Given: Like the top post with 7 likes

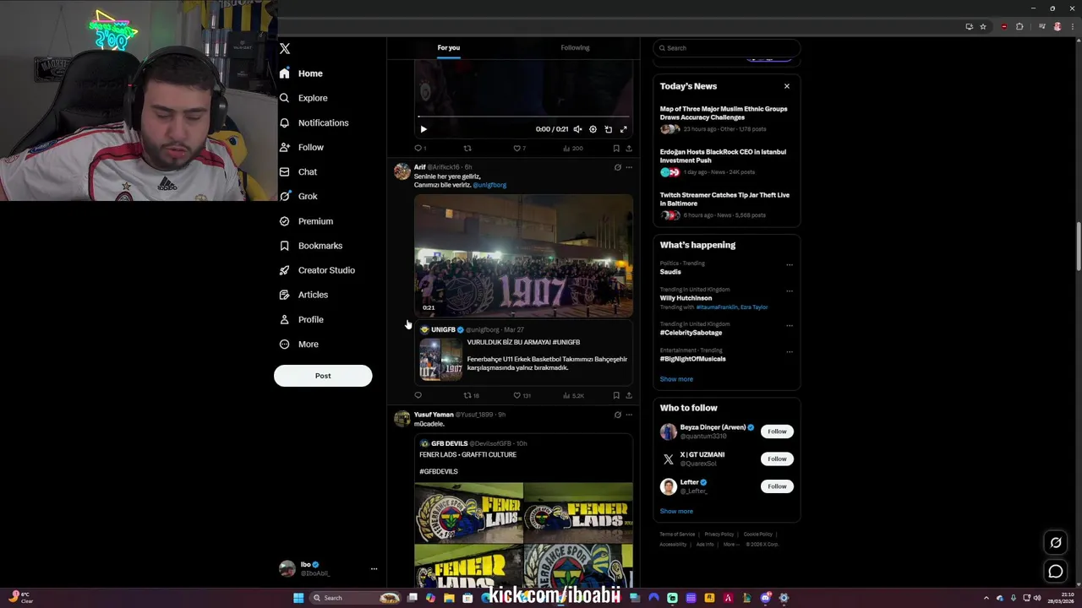Looking at the screenshot, I should pos(519,149).
